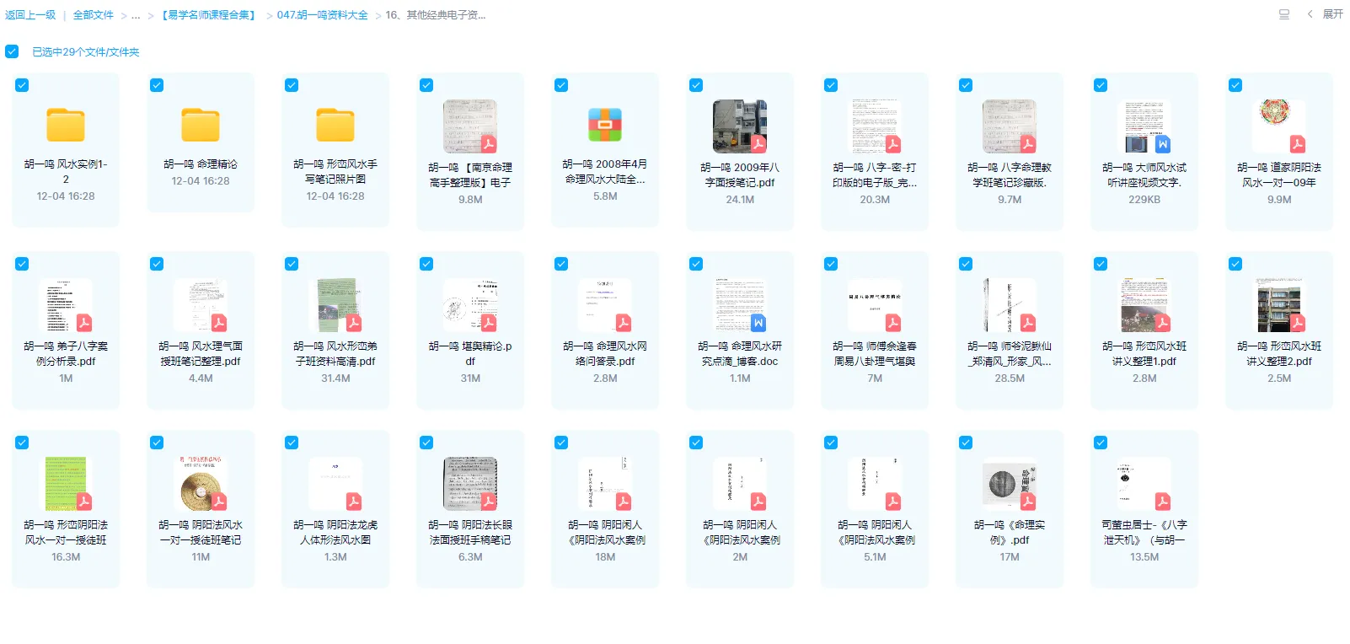Click the list view mode icon at top right
Image resolution: width=1350 pixels, height=644 pixels.
click(1284, 14)
